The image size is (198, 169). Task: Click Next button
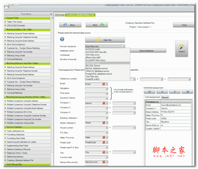click(97, 25)
